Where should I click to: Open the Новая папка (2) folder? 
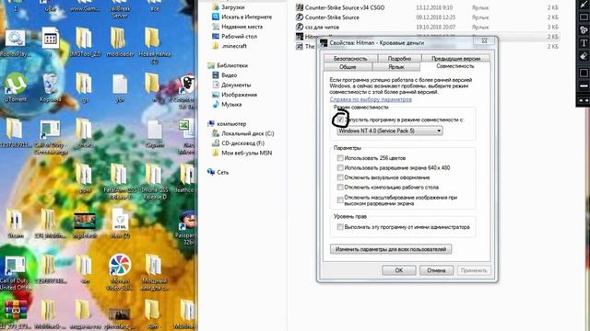point(154,45)
